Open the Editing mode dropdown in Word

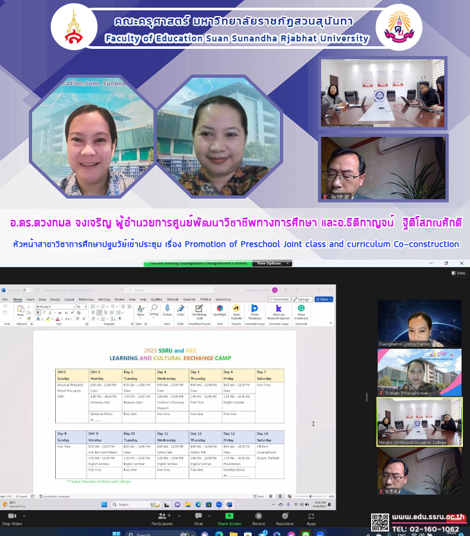click(x=304, y=299)
